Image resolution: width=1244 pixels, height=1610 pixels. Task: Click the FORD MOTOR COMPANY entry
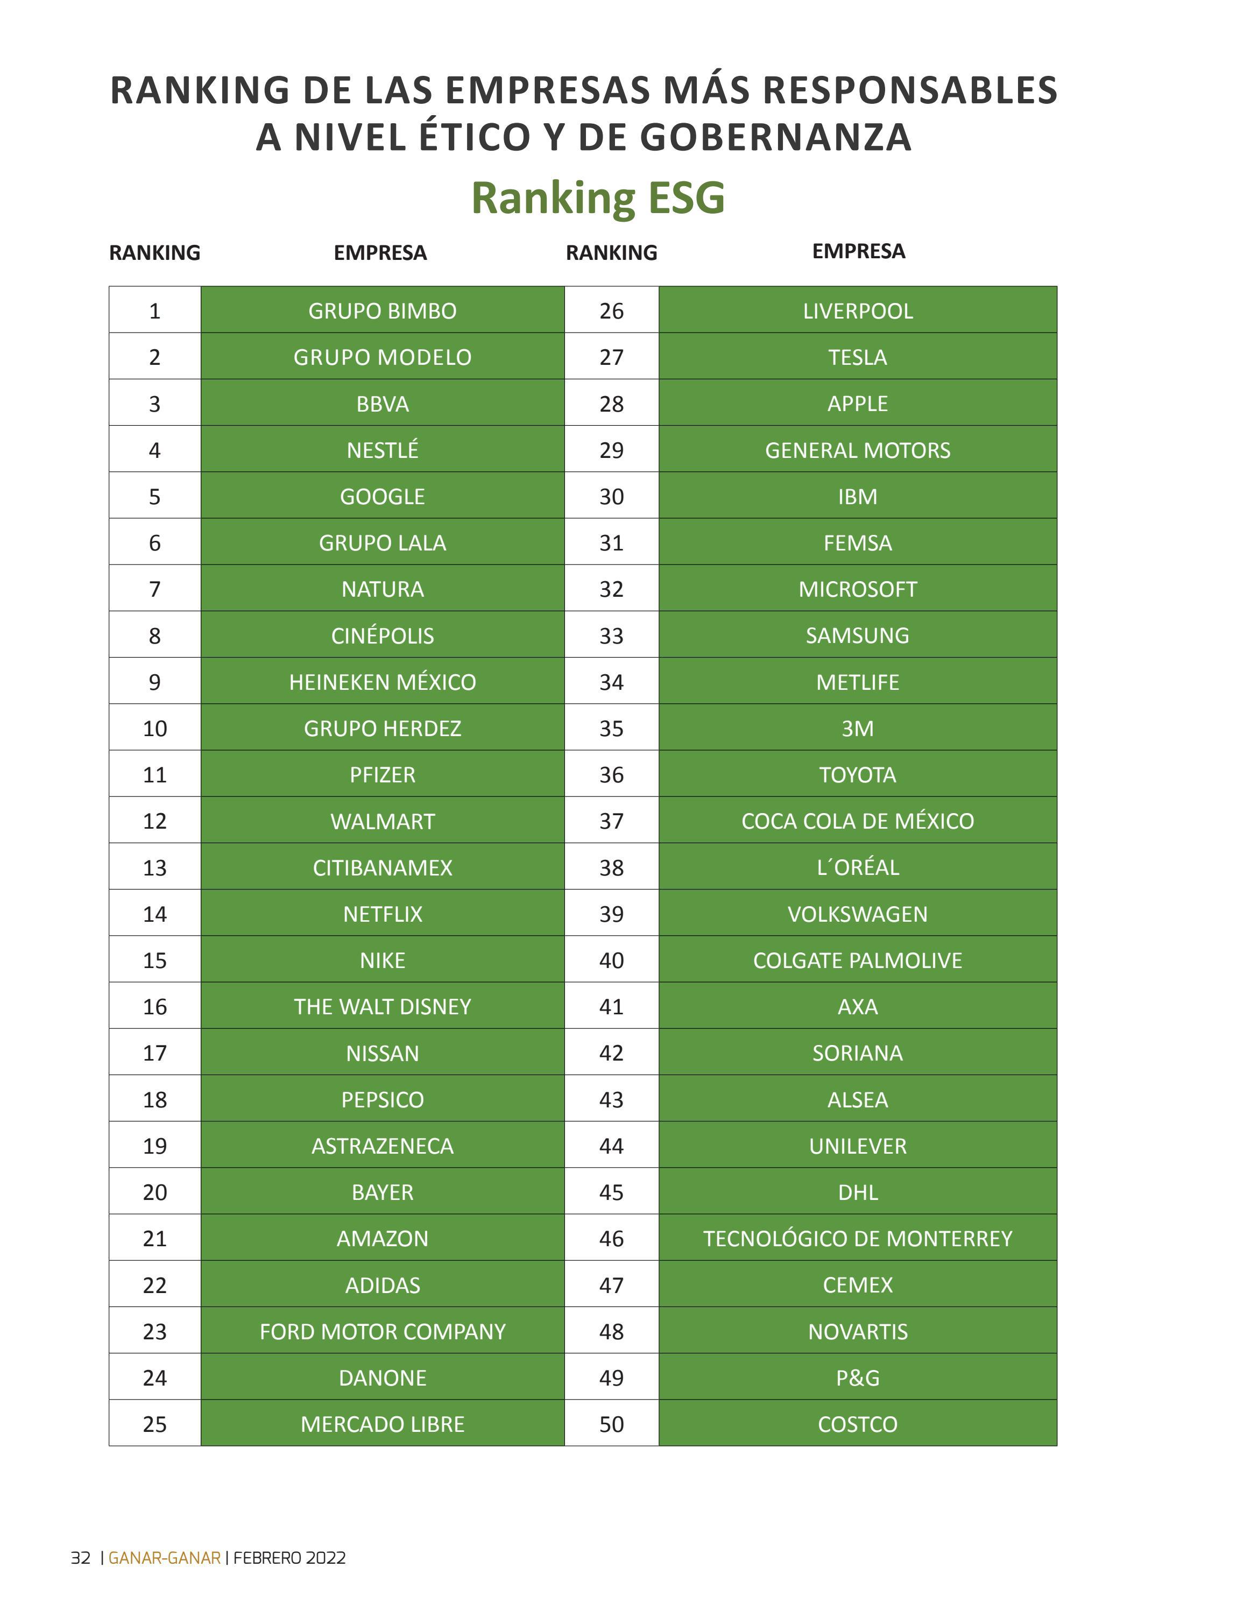(383, 1331)
